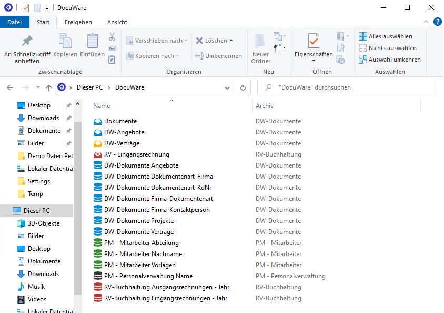Select DW-Dokumente Angebote database icon
Viewport: 444px width, 313px height.
[x=98, y=165]
